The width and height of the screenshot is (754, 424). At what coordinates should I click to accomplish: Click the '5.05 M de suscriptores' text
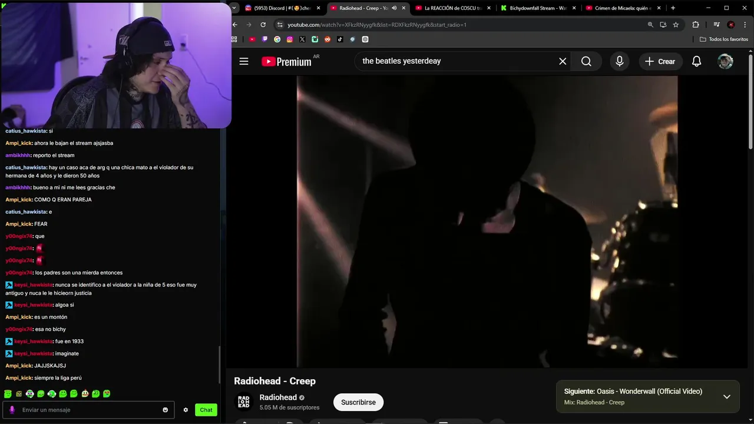pyautogui.click(x=289, y=408)
